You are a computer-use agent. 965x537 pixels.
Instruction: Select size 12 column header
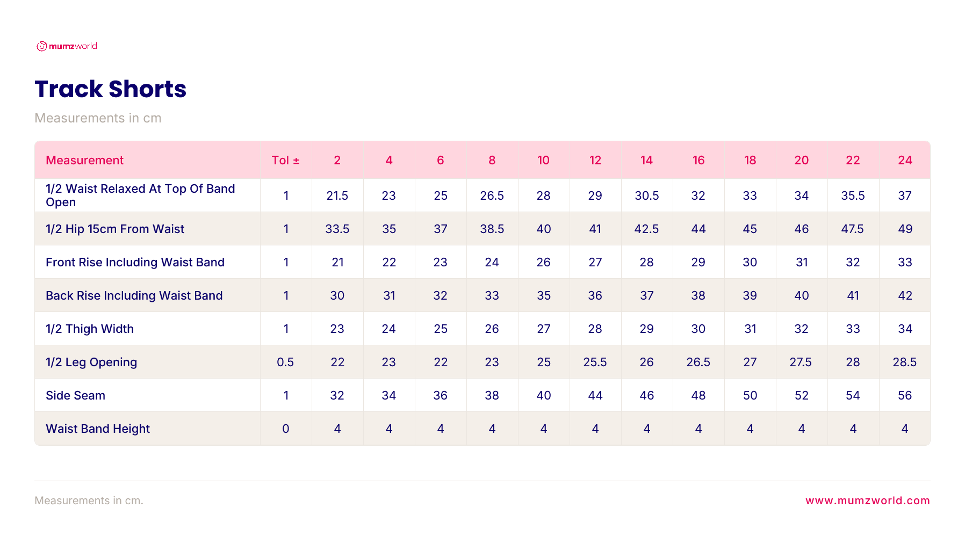click(595, 160)
